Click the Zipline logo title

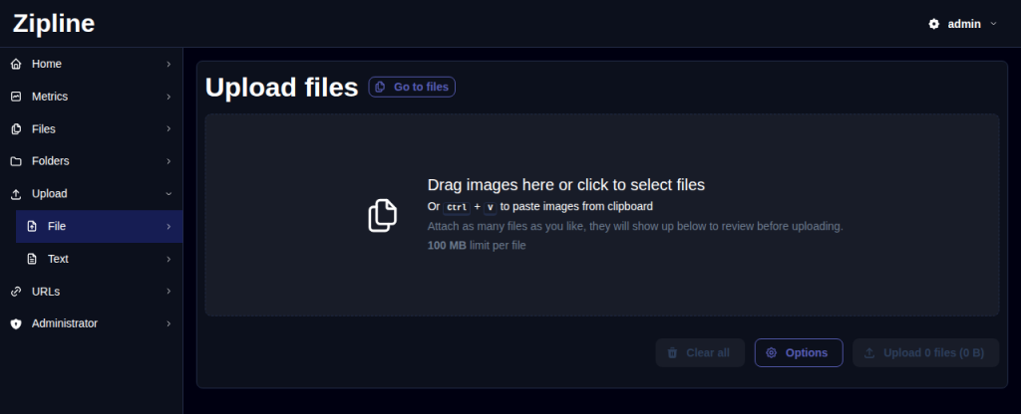(x=54, y=24)
